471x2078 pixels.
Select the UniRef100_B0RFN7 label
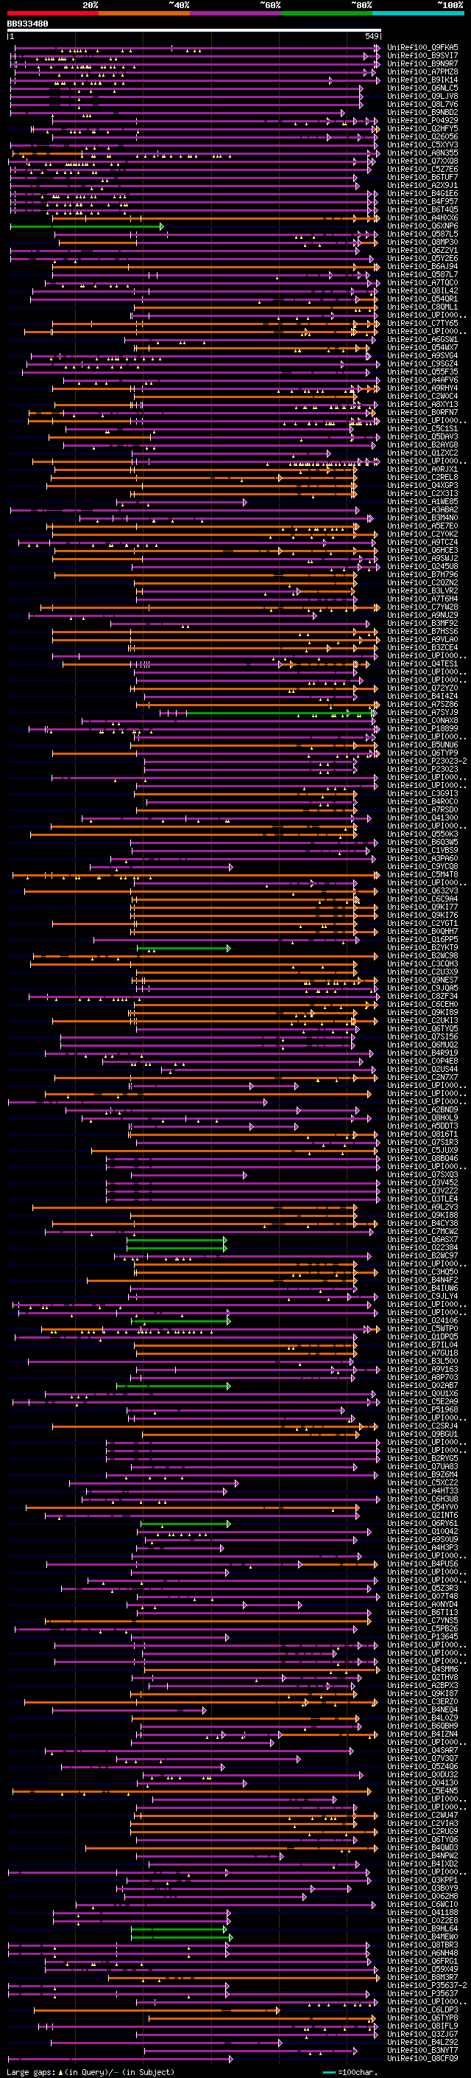pyautogui.click(x=422, y=413)
